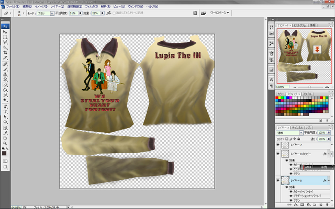Select the Dodge tool
Image resolution: width=335 pixels, height=209 pixels.
point(5,100)
